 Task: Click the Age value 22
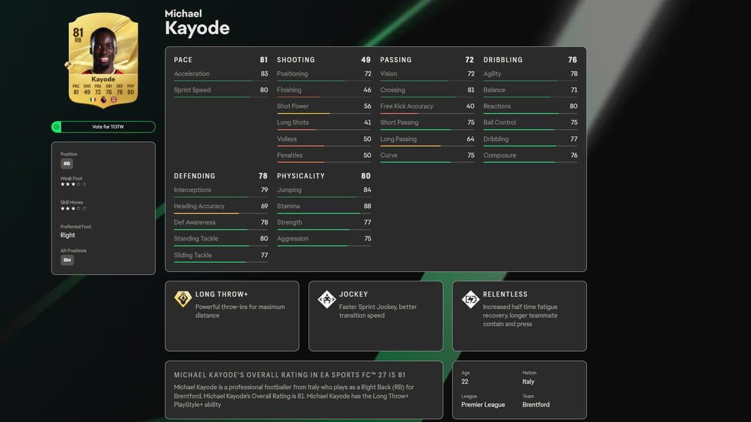(x=465, y=382)
